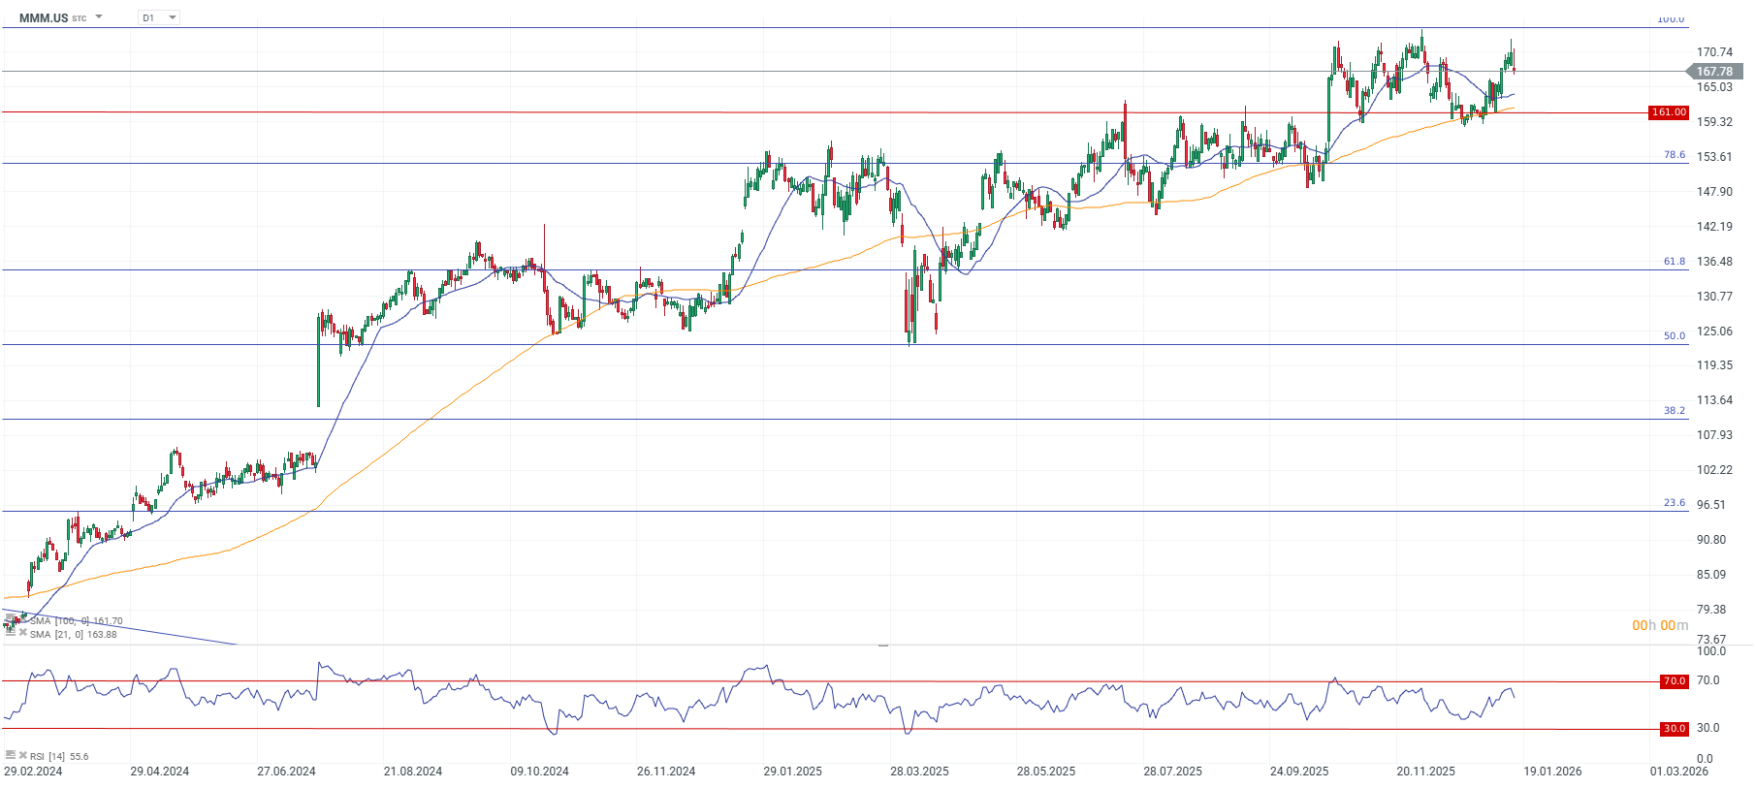Open the D1 timeframe selector
This screenshot has width=1755, height=788.
tap(160, 17)
